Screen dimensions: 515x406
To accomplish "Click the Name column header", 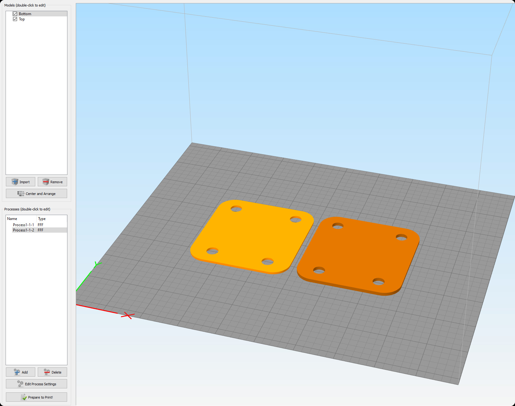I will pyautogui.click(x=21, y=219).
